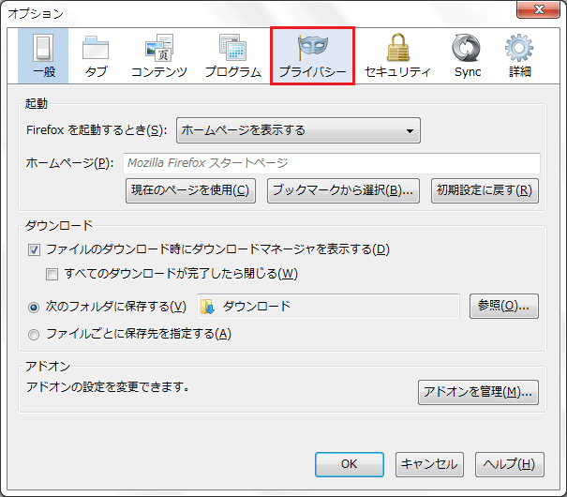Select ファイルごとに保存先を指定する radio button

click(x=35, y=334)
